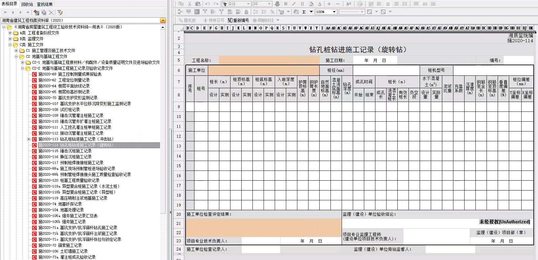Click the 特殊符号 toolbar button
Image resolution: width=538 pixels, height=260 pixels.
click(x=214, y=20)
